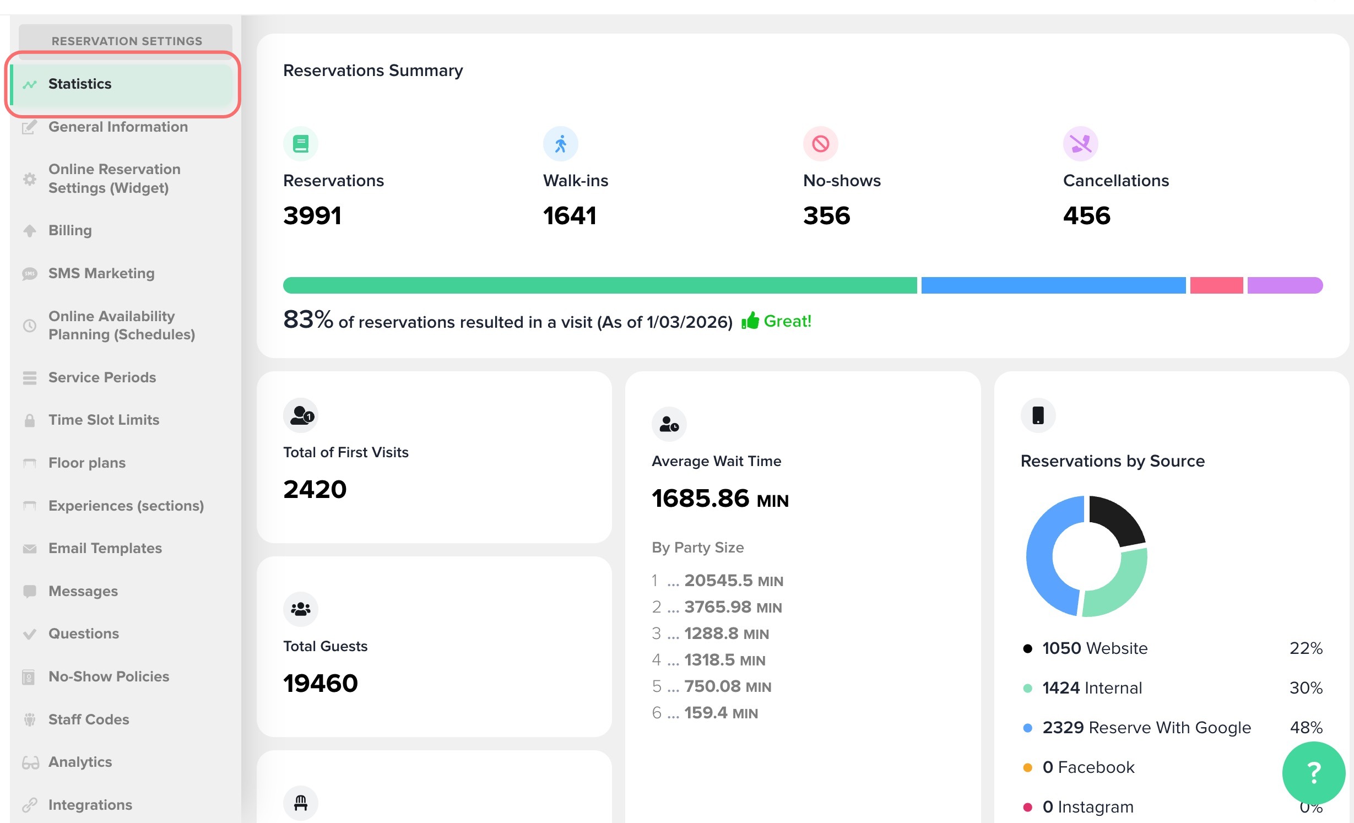Select Service Periods in sidebar
The image size is (1354, 823).
click(102, 377)
